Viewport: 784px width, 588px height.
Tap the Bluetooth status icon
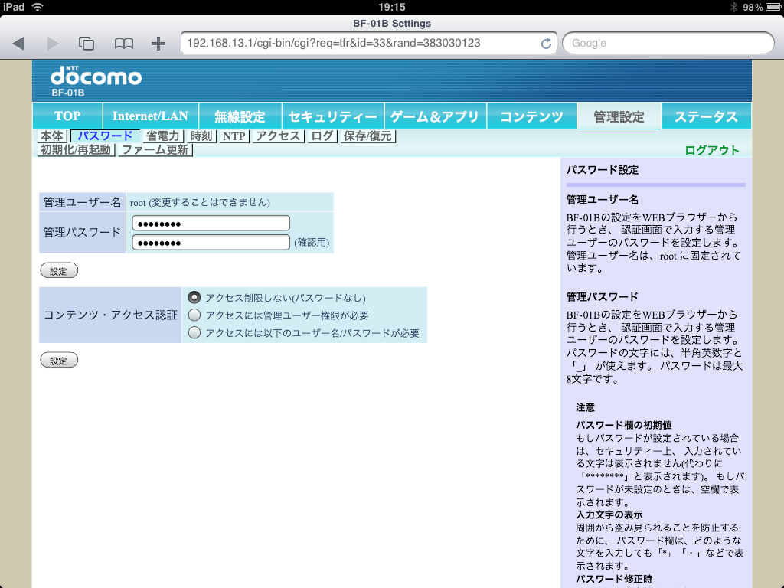pos(734,7)
